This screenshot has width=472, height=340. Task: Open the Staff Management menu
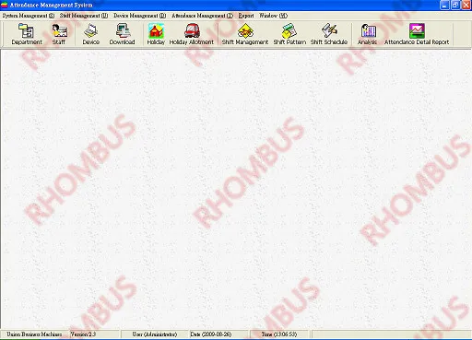tap(84, 16)
